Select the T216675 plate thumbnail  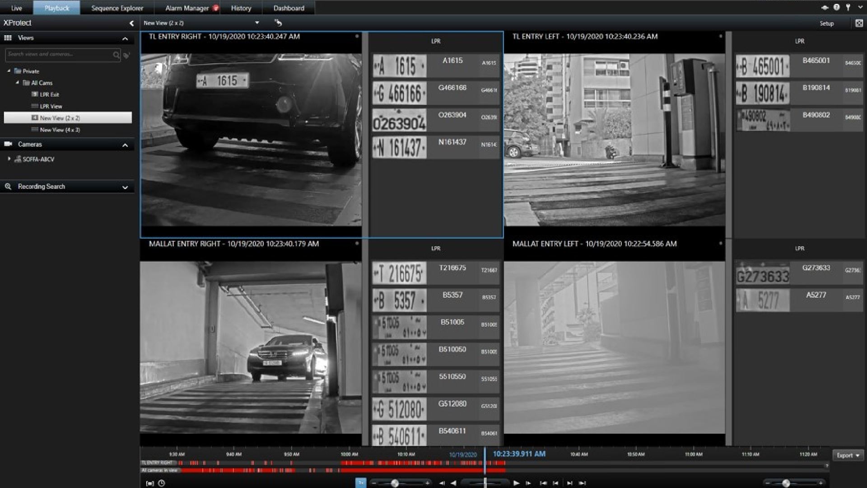399,273
